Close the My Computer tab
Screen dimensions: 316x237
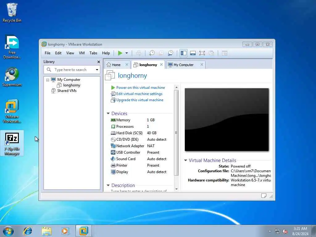coord(202,64)
